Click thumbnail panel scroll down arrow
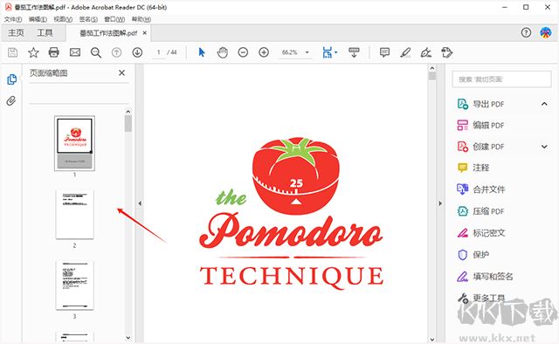This screenshot has width=559, height=344. [128, 338]
